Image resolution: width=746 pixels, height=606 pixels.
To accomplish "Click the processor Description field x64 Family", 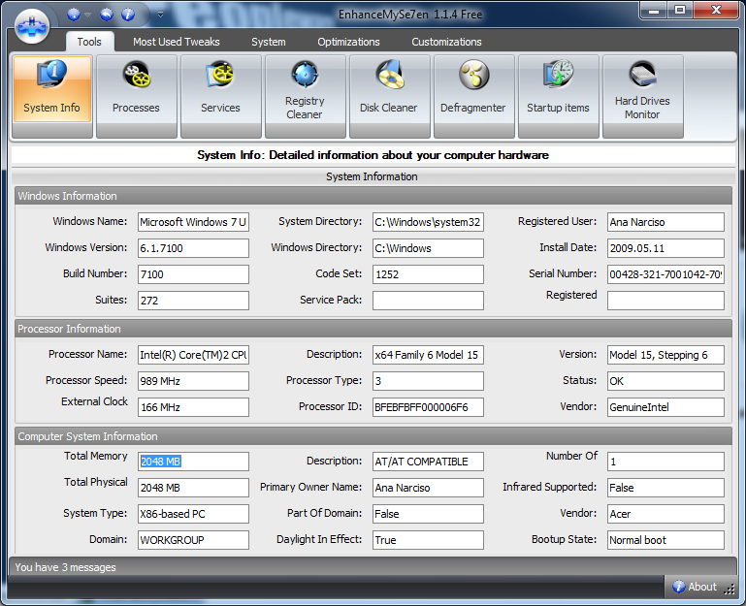I will [x=428, y=355].
